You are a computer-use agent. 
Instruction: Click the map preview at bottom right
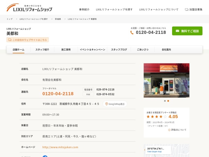(167, 150)
